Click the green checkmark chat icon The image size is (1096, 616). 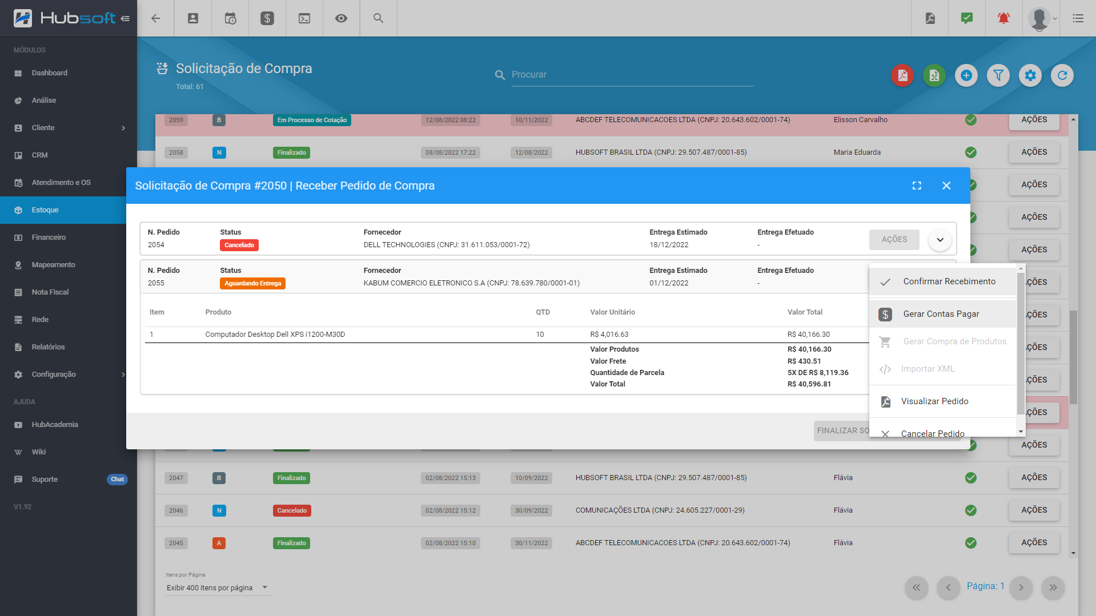[967, 18]
